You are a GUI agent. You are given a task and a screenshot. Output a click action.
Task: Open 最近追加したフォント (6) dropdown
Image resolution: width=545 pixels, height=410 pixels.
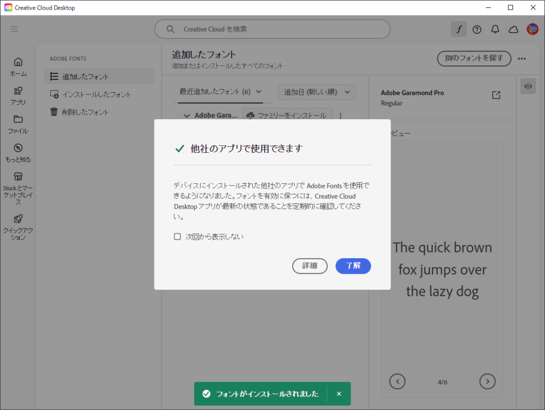coord(220,92)
